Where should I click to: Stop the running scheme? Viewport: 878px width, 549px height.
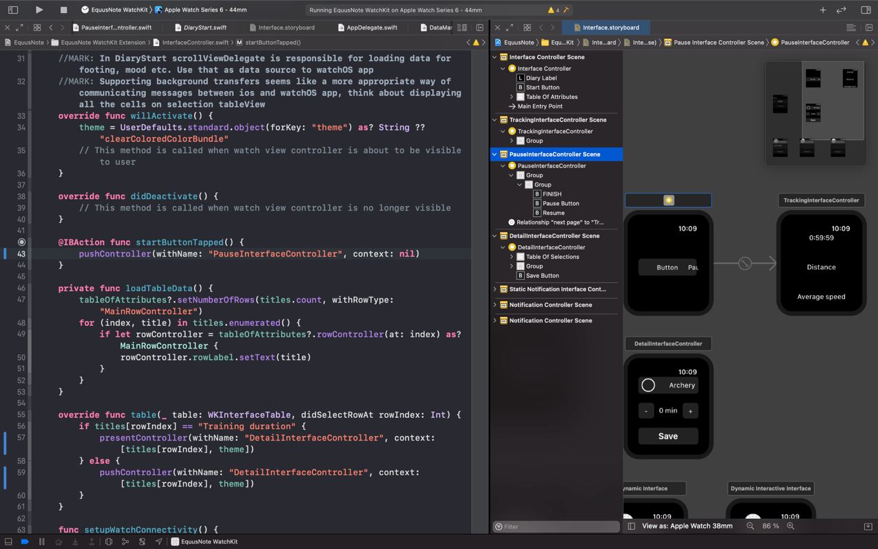point(64,10)
